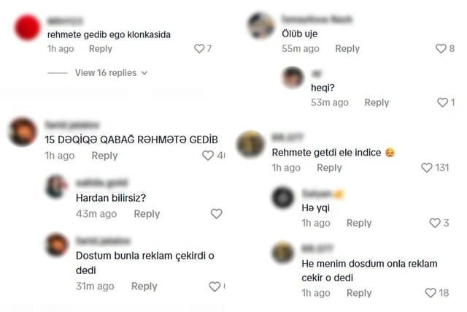The image size is (467, 312).
Task: Click Reply under 'Hə yqi'
Action: pyautogui.click(x=359, y=223)
